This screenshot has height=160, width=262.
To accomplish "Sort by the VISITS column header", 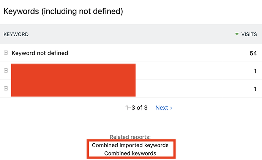I will coord(249,34).
